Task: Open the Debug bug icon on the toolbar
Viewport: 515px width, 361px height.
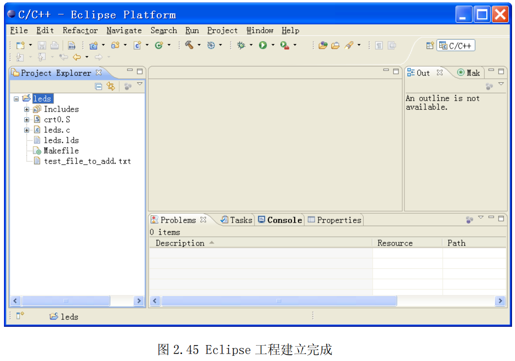Action: (x=241, y=45)
